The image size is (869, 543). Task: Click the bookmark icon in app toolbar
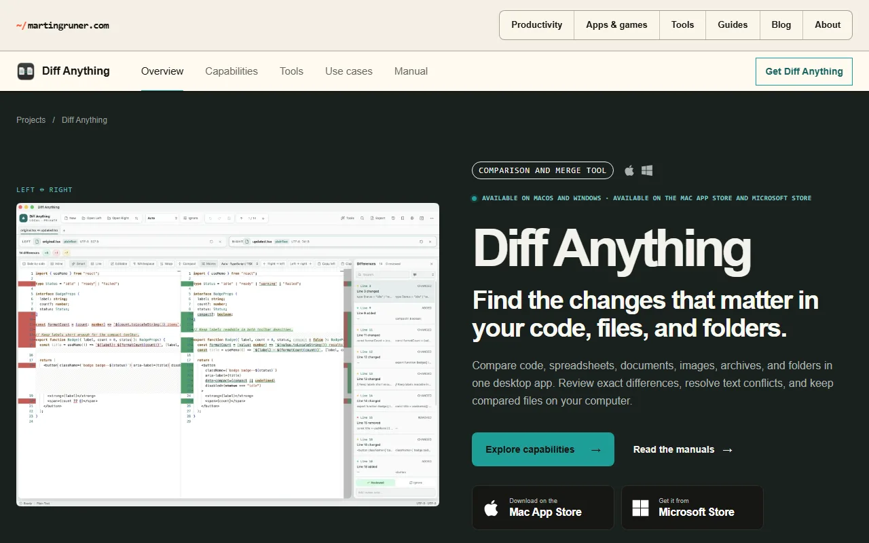tap(403, 218)
